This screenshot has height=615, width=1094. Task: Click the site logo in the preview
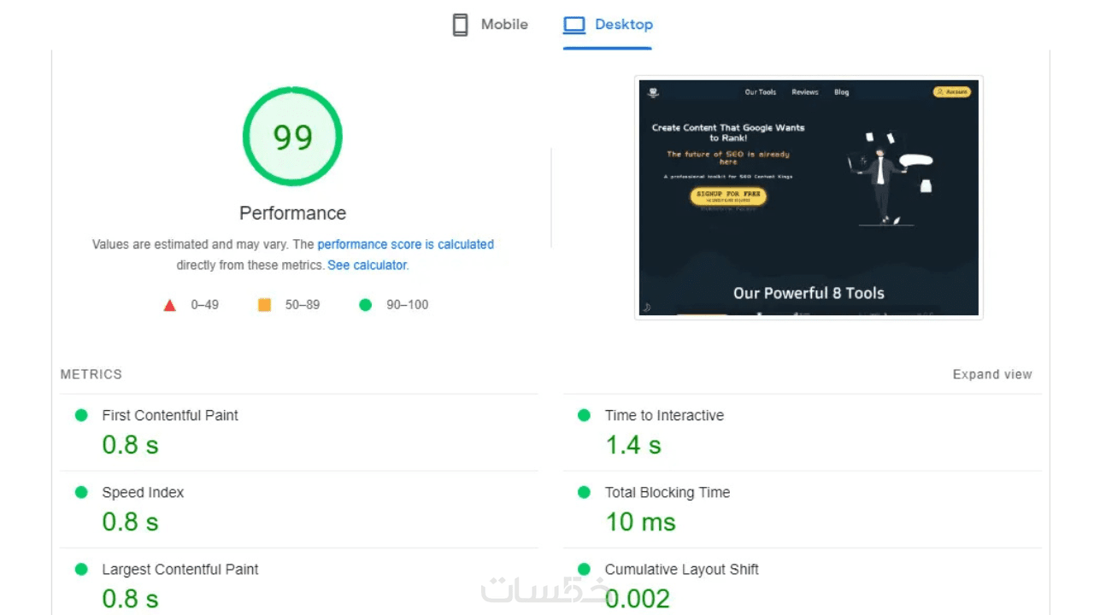pyautogui.click(x=654, y=92)
